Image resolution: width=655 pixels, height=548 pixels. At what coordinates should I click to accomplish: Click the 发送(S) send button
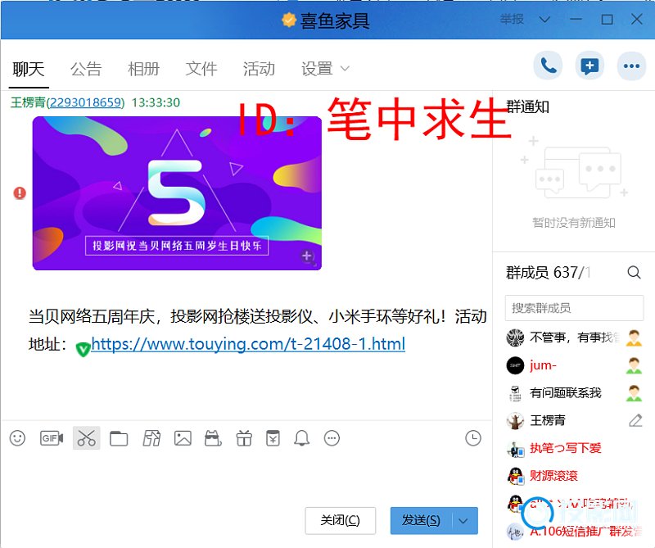[421, 521]
